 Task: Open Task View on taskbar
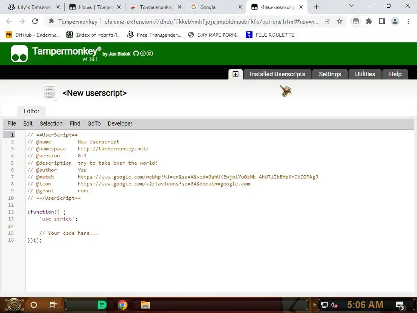53,305
